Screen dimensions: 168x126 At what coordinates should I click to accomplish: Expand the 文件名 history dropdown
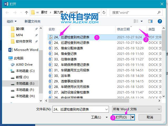106,109
